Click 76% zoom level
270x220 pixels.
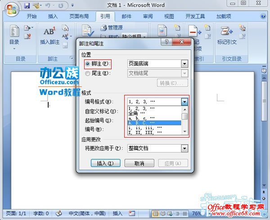(197, 213)
